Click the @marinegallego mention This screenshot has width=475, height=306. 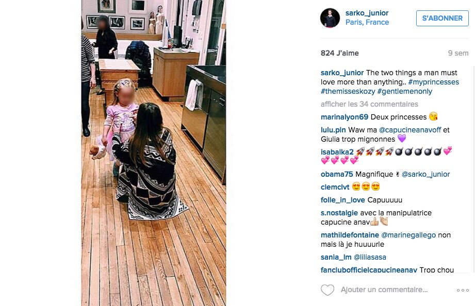click(408, 235)
